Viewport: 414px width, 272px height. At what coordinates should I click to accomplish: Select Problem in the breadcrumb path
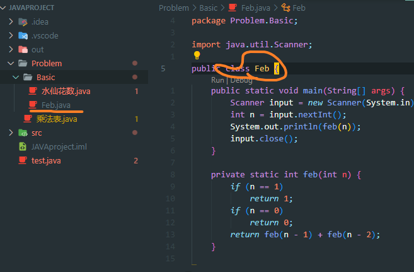tap(174, 8)
